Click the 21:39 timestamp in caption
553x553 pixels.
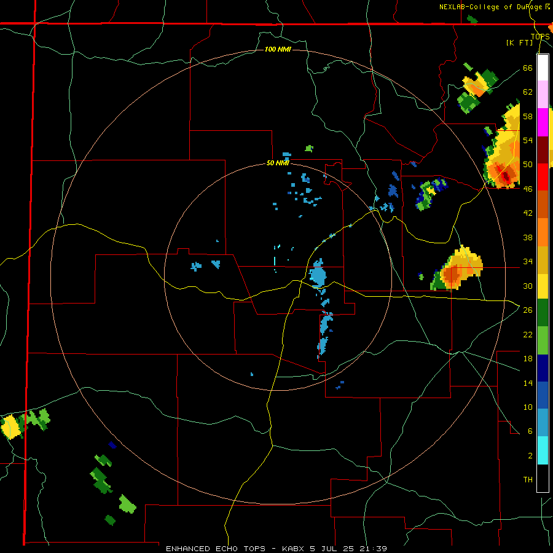point(373,549)
